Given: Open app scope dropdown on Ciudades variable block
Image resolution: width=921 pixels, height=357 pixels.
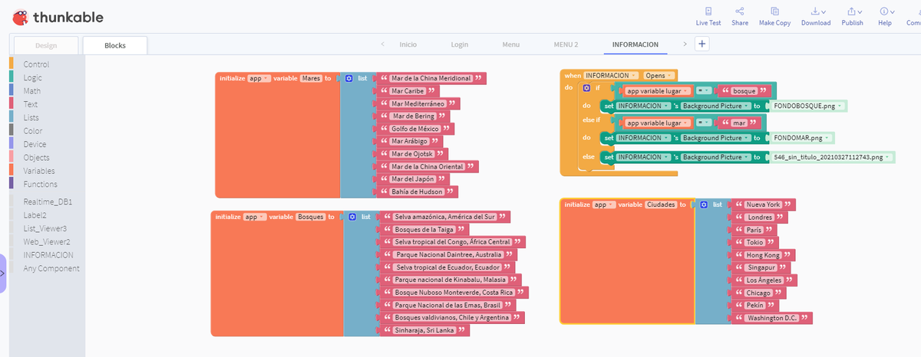Looking at the screenshot, I should [606, 205].
